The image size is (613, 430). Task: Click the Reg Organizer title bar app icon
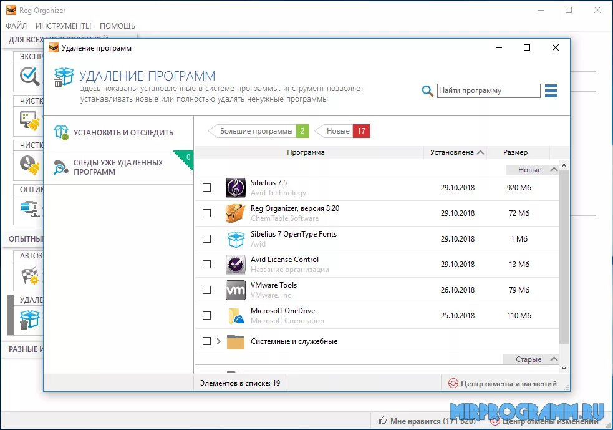tap(11, 10)
